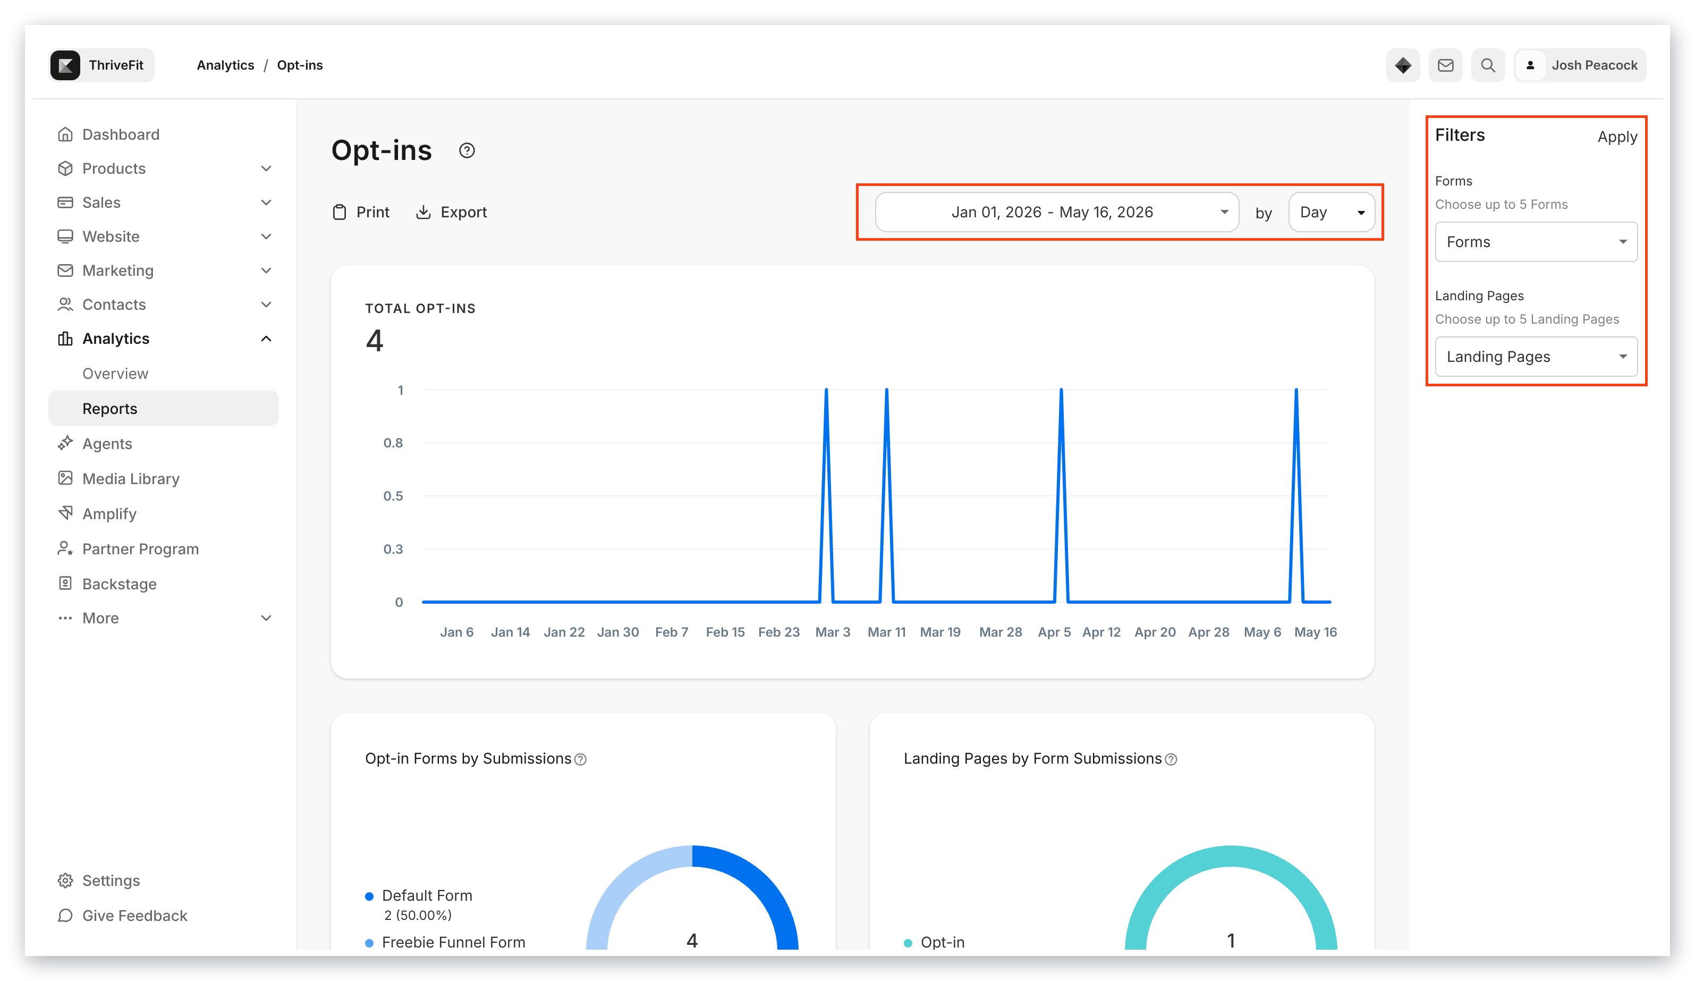Click the Contacts people icon
Viewport: 1695px width, 981px height.
65,304
